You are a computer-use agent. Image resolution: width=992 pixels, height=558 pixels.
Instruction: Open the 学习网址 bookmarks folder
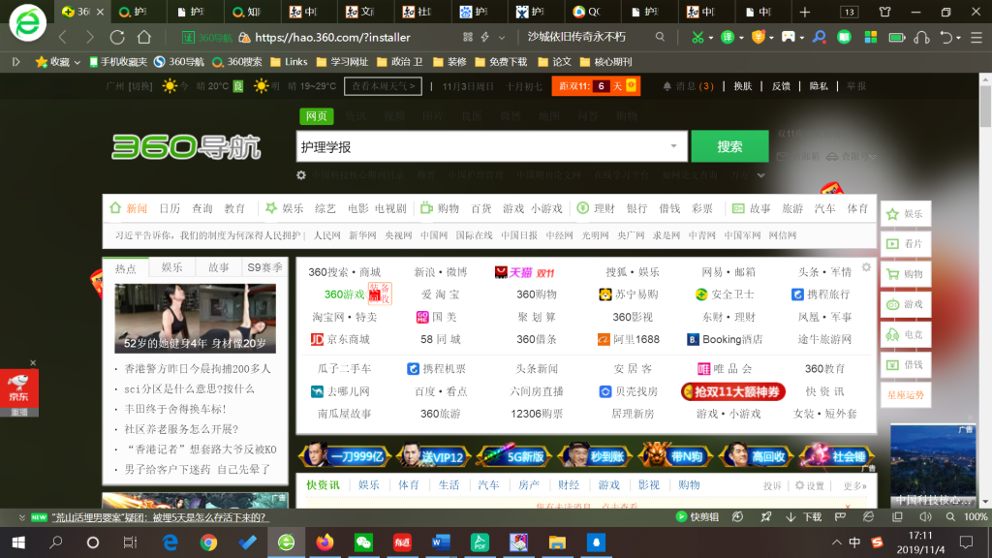pos(342,62)
